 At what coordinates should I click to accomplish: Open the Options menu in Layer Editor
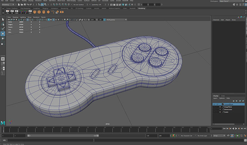tap(222, 98)
